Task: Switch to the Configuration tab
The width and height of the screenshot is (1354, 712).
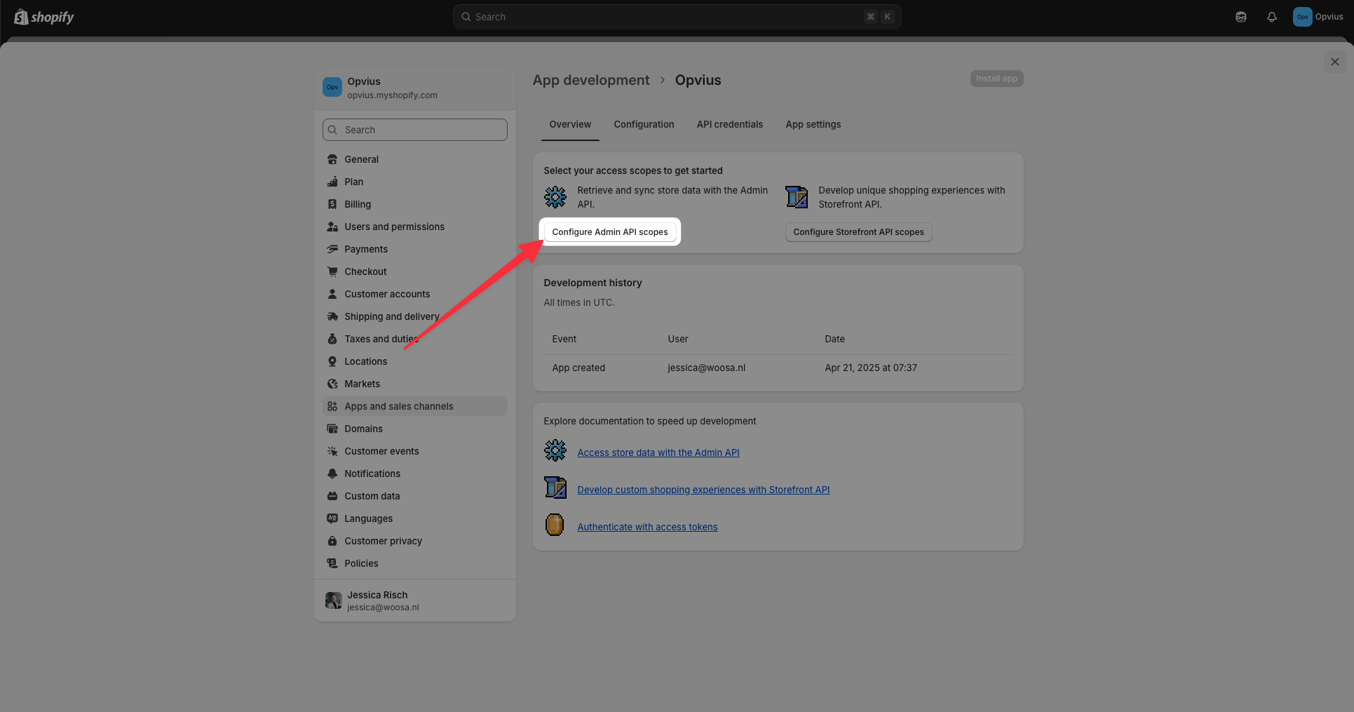Action: [x=644, y=124]
